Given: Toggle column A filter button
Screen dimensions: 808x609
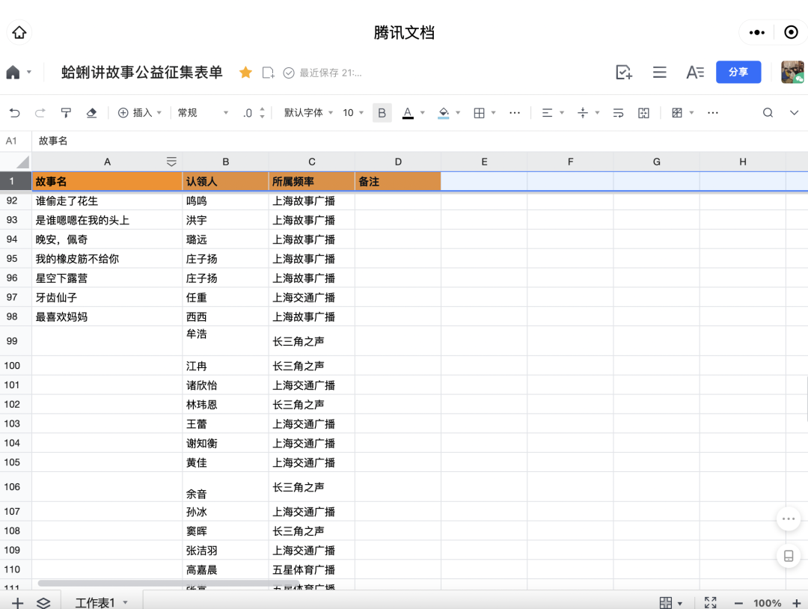Looking at the screenshot, I should tap(171, 162).
